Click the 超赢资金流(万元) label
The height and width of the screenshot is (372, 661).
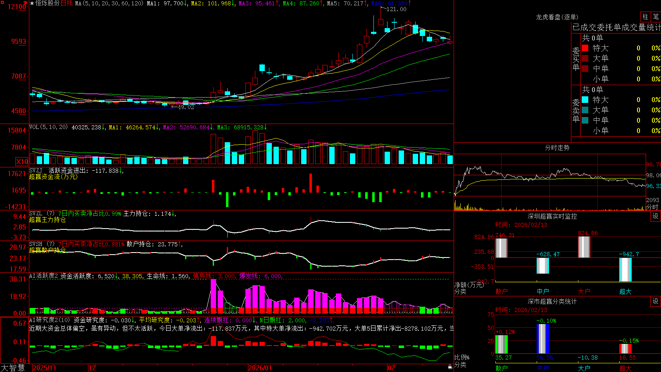[x=53, y=176]
